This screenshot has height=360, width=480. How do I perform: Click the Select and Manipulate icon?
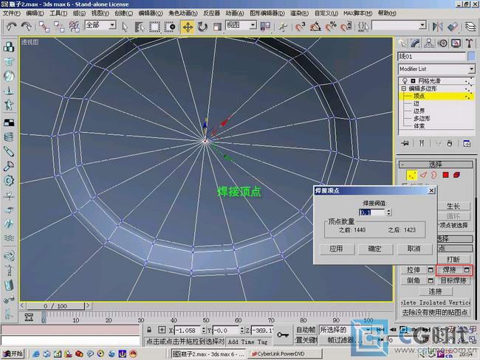coord(284,27)
